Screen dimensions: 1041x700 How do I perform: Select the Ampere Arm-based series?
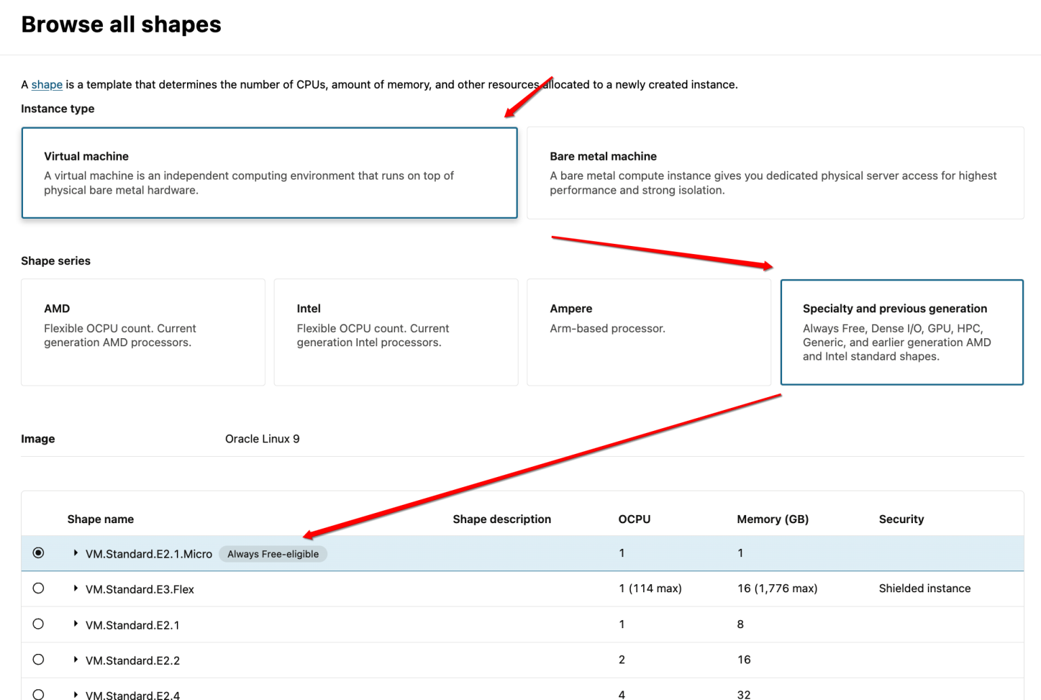pyautogui.click(x=649, y=332)
